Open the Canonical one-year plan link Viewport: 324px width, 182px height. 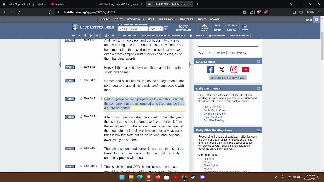209,159
